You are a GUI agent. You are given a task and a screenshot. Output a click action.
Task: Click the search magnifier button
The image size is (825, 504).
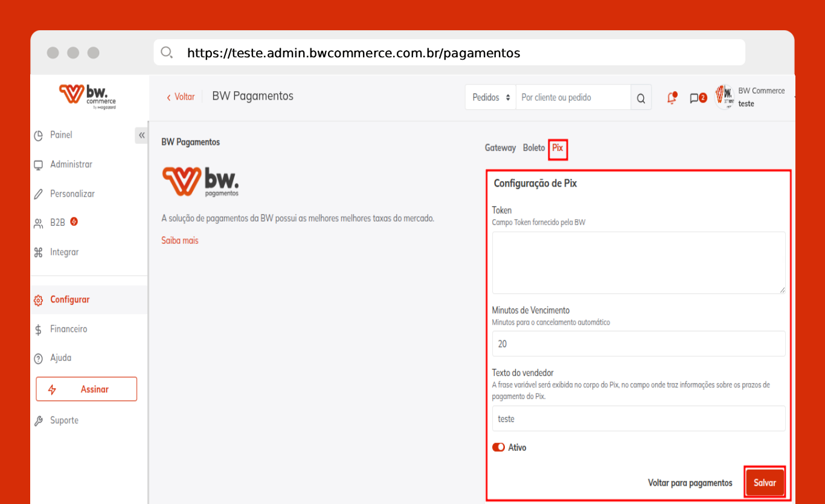(641, 98)
